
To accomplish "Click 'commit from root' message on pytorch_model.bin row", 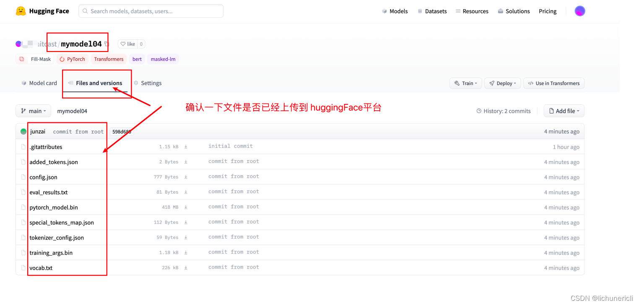I will point(234,207).
